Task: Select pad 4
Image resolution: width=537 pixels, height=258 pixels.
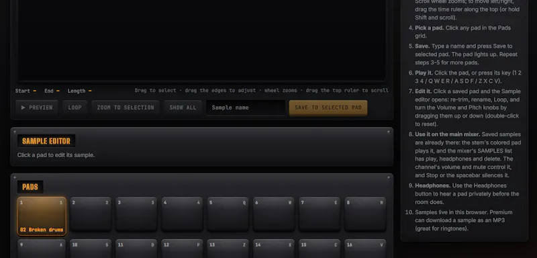Action: pos(182,214)
